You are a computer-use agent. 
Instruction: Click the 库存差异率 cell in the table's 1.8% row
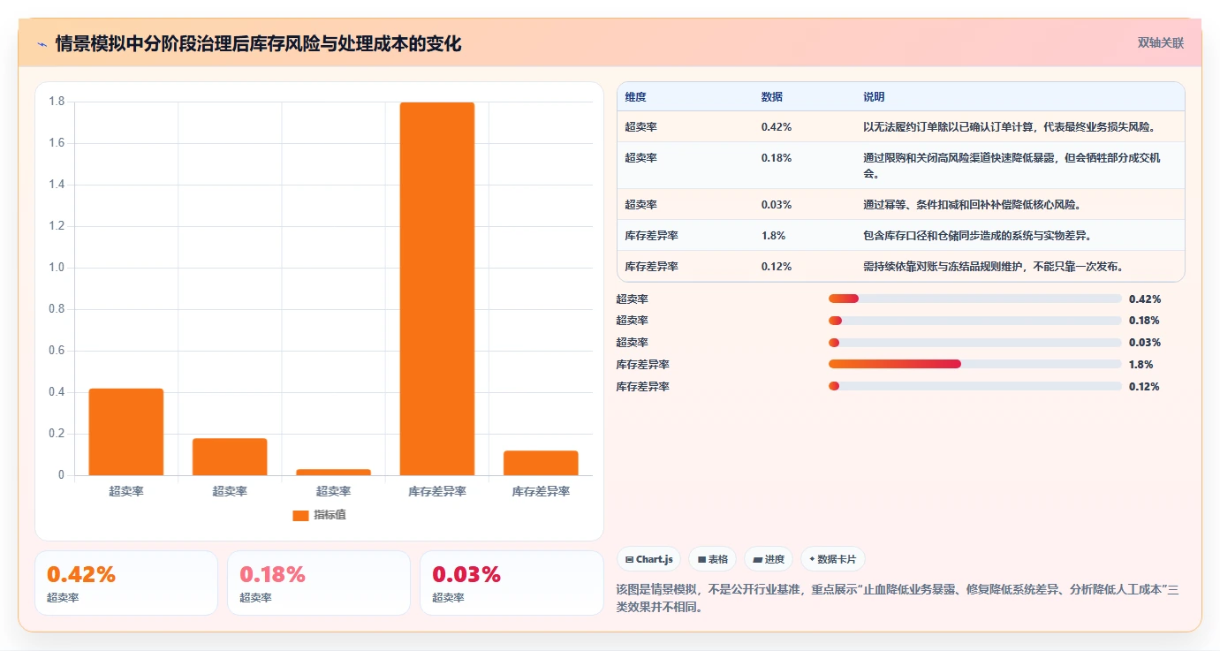coord(652,236)
